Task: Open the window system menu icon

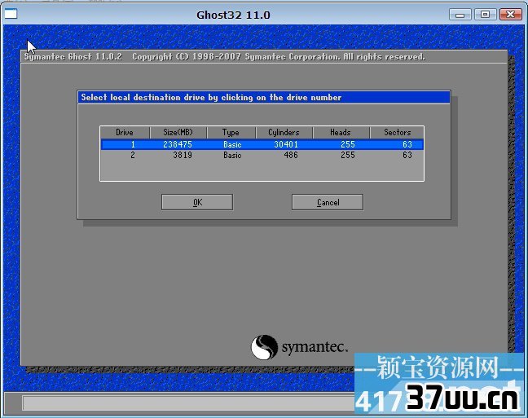Action: click(11, 14)
